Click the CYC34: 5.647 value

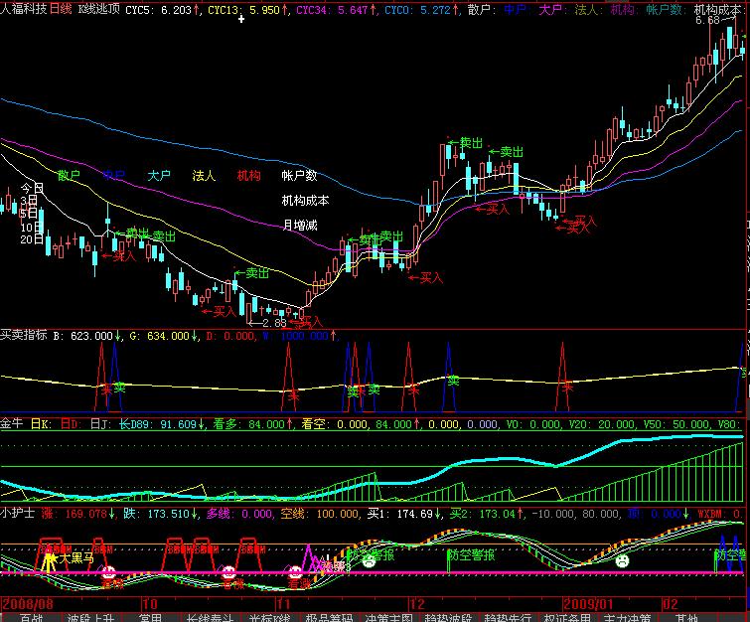tap(336, 10)
